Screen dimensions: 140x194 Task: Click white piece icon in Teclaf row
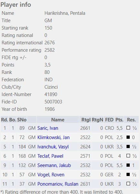pos(128,156)
